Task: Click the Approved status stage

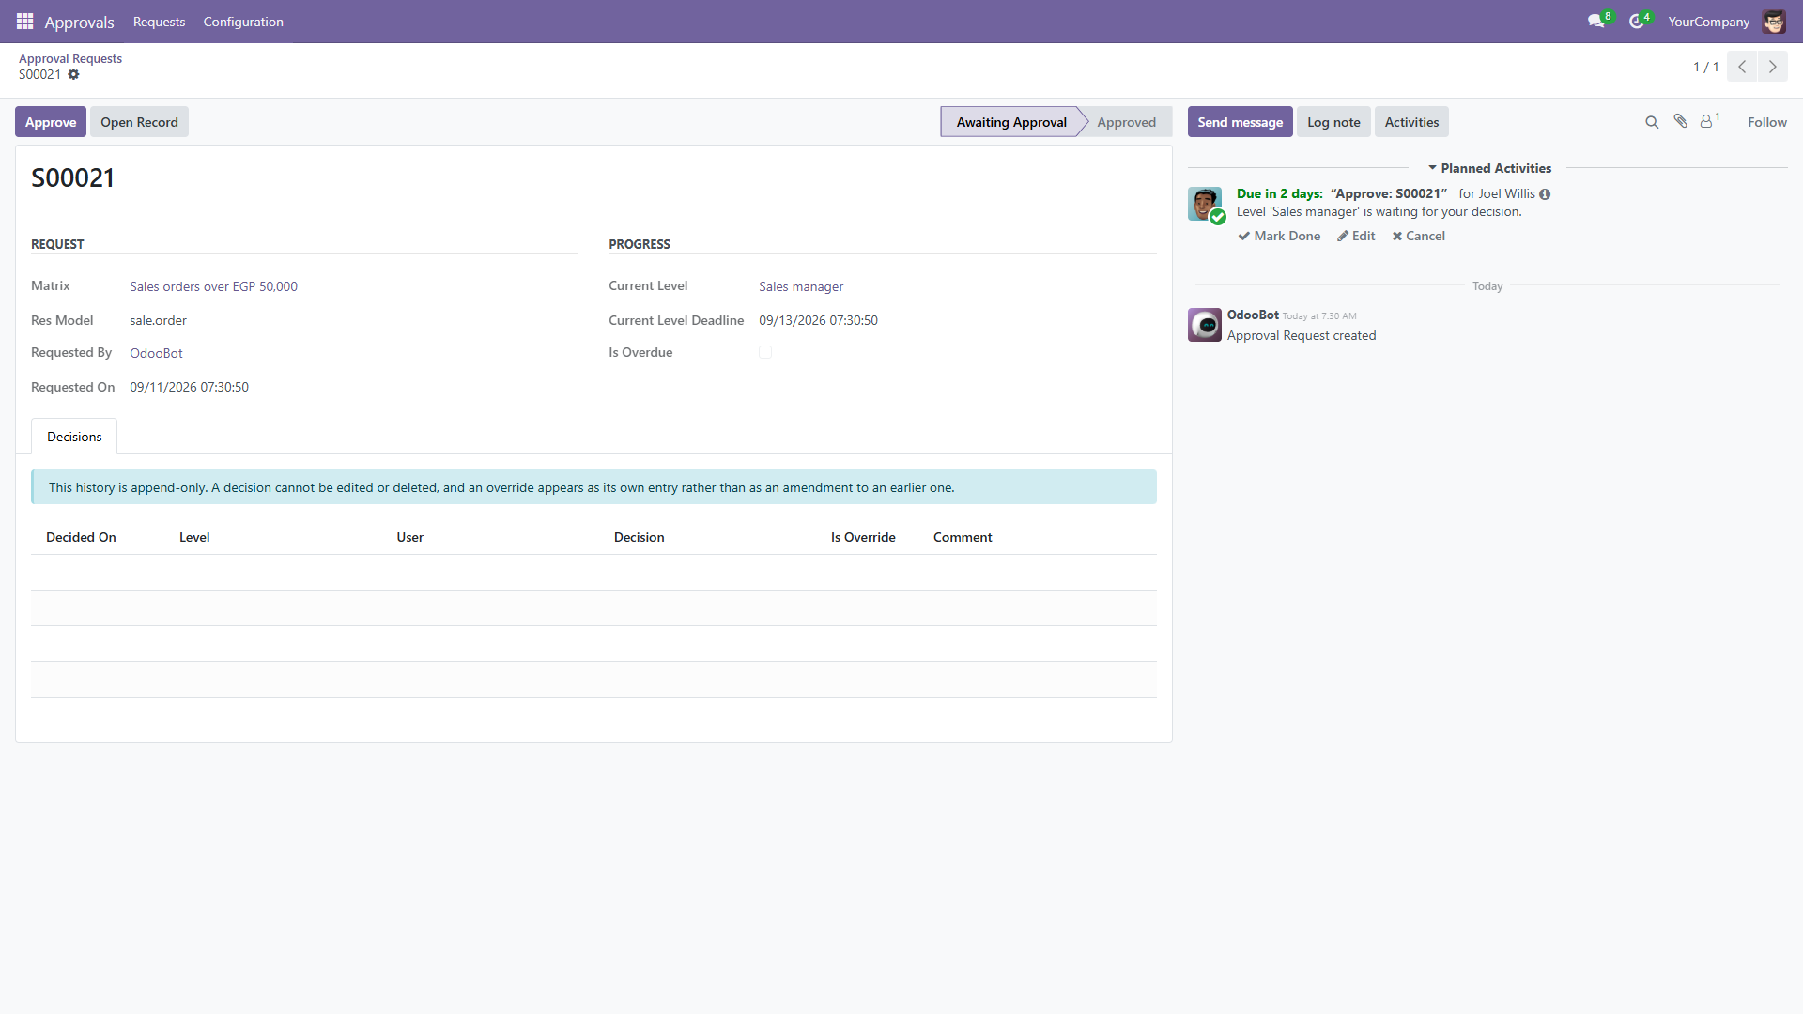Action: tap(1126, 122)
